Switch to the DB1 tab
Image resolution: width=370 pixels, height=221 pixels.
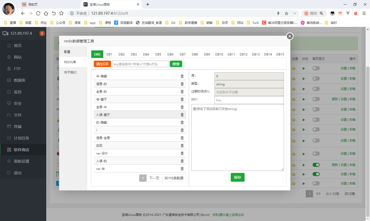pyautogui.click(x=109, y=54)
